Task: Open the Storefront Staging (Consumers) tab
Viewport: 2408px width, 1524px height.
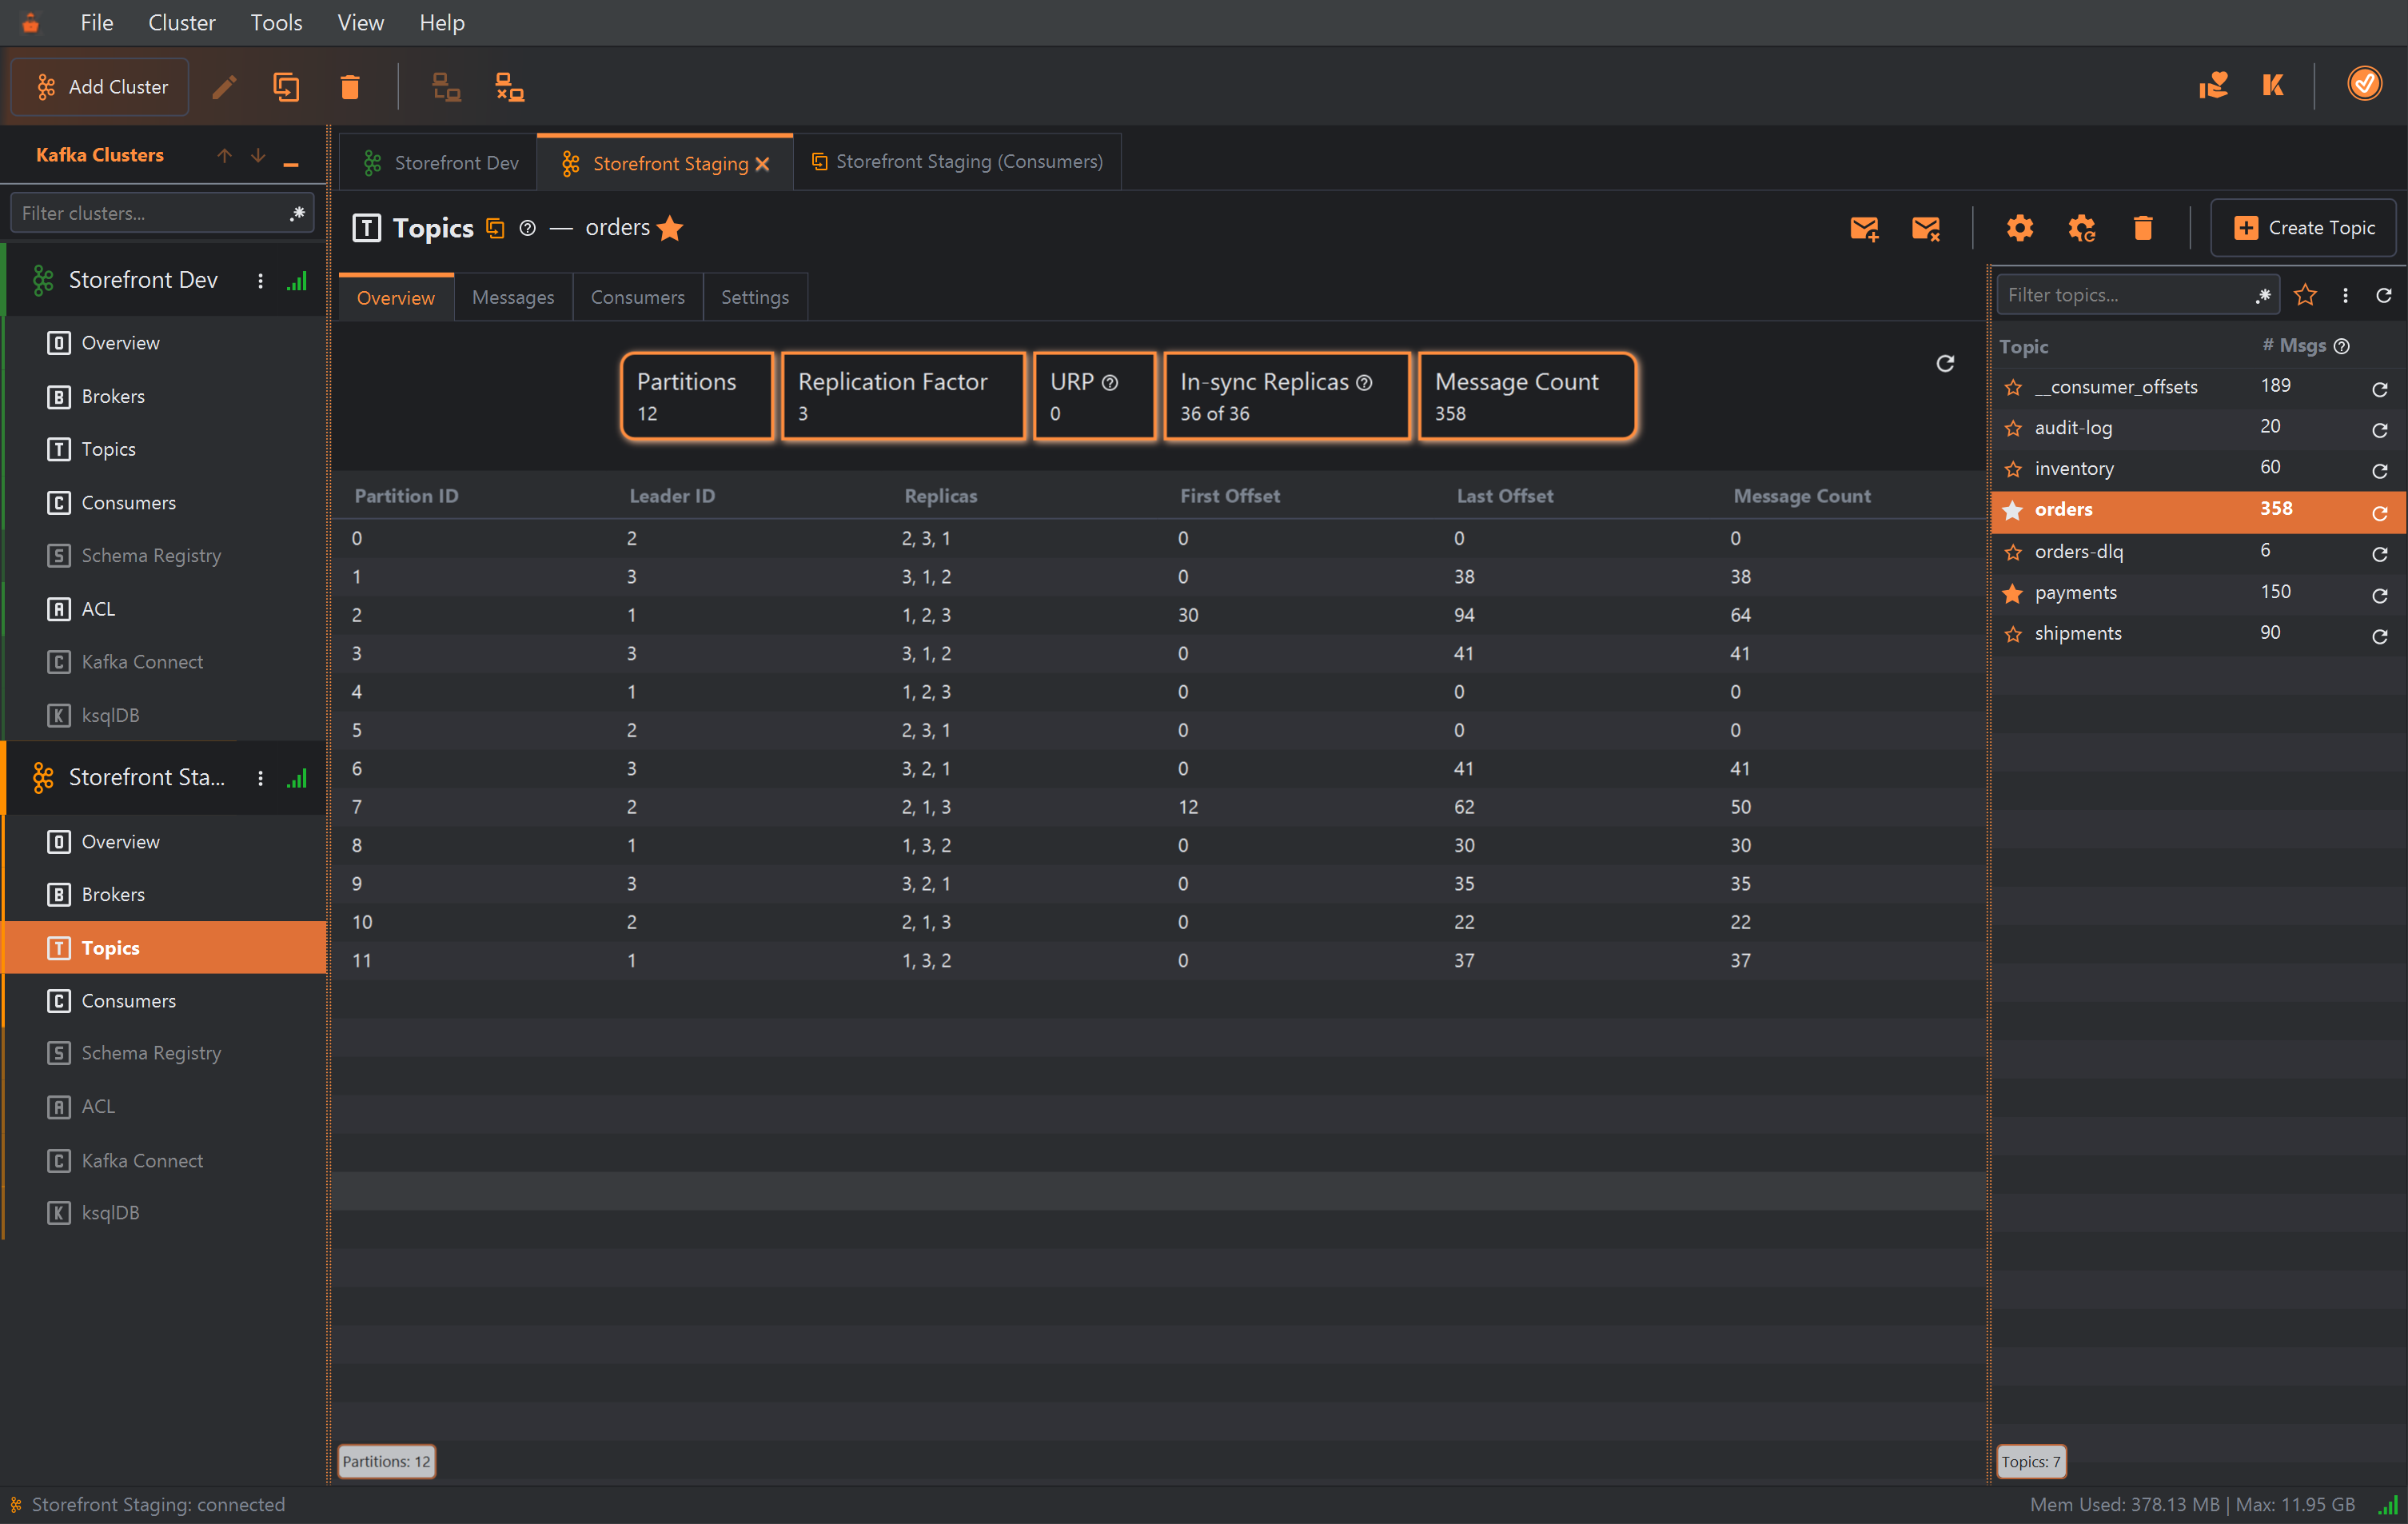Action: pos(957,162)
